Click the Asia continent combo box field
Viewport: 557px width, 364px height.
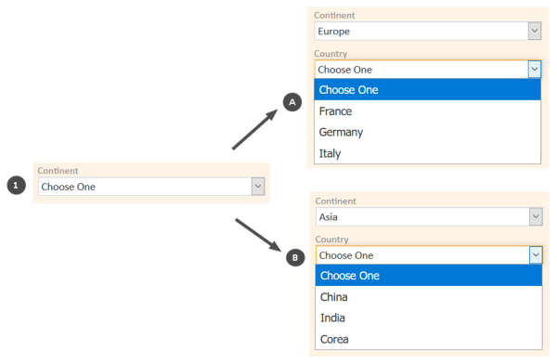(429, 216)
